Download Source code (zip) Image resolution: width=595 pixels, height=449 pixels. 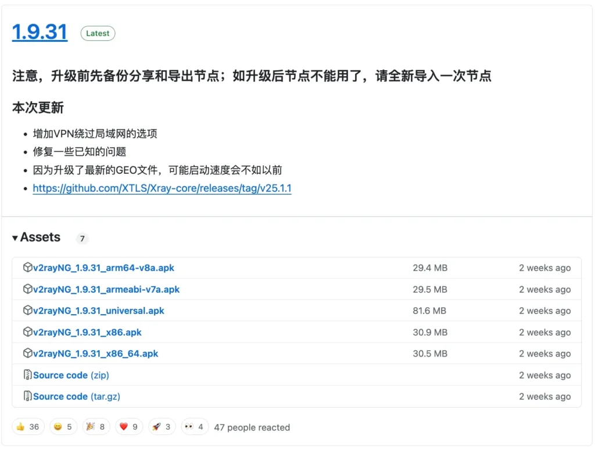coord(71,375)
